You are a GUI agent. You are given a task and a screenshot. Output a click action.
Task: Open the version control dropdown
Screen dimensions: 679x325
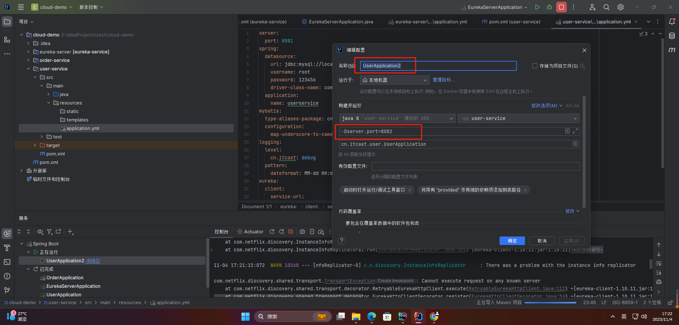[x=91, y=7]
